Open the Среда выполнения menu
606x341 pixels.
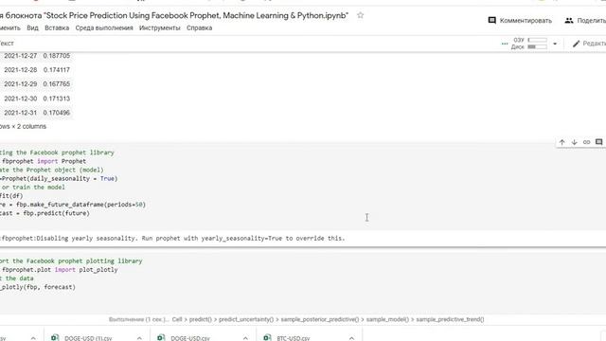[104, 27]
